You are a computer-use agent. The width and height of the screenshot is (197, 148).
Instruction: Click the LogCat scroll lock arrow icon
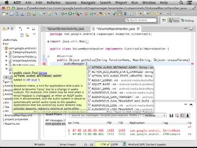(188, 116)
